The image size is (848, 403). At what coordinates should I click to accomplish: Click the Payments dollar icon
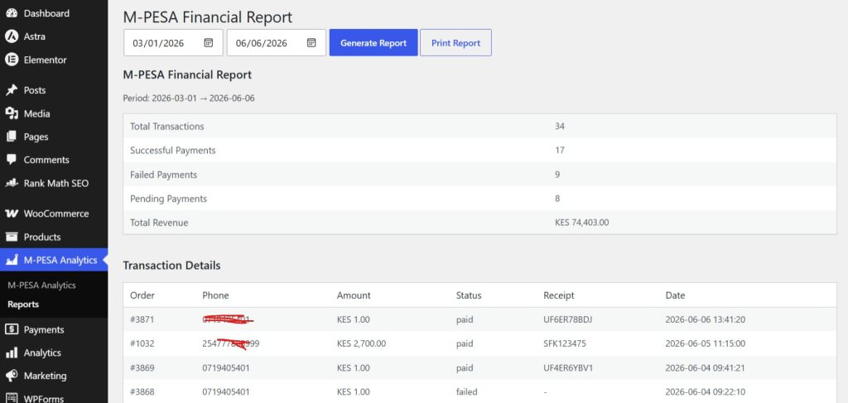click(x=12, y=329)
